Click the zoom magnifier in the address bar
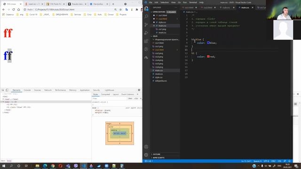This screenshot has height=169, width=301. tap(115, 9)
